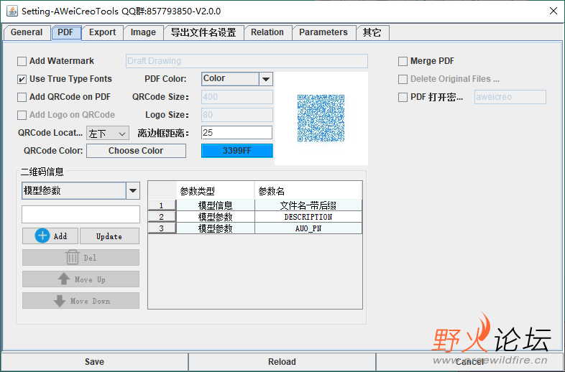Select the PDF tab
This screenshot has width=565, height=372.
pyautogui.click(x=65, y=32)
